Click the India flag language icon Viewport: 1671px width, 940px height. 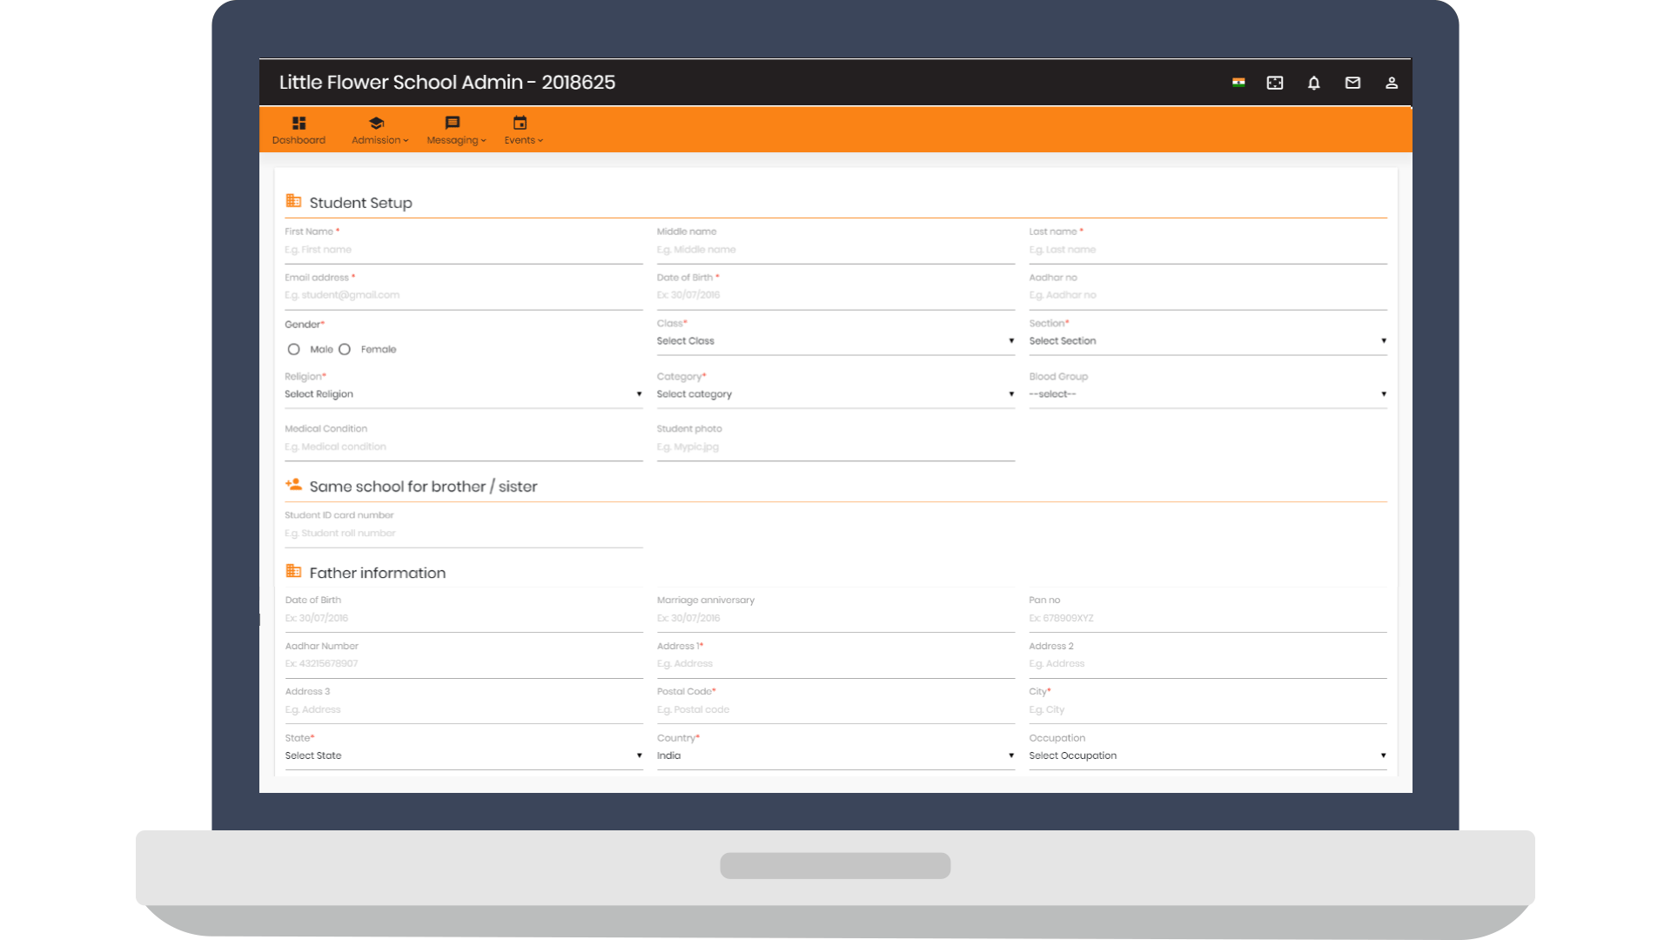[1238, 83]
